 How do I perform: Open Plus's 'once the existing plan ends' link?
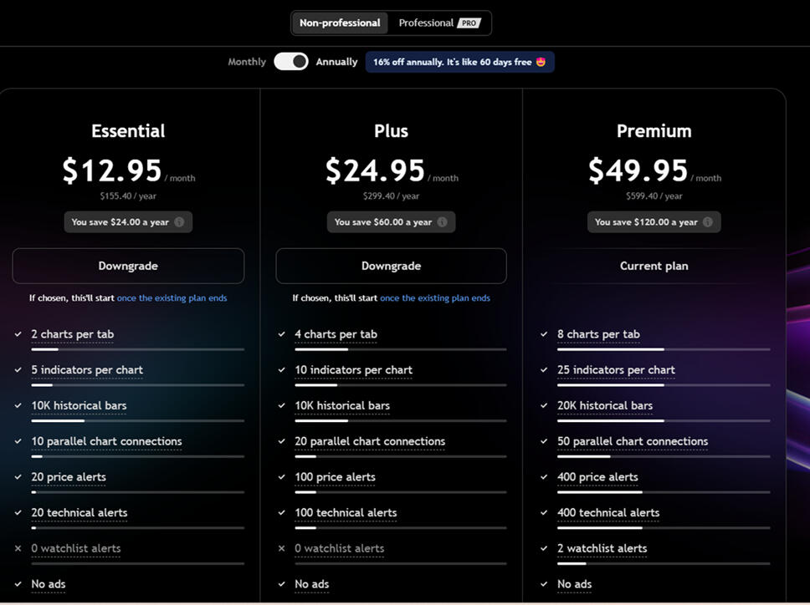[435, 298]
